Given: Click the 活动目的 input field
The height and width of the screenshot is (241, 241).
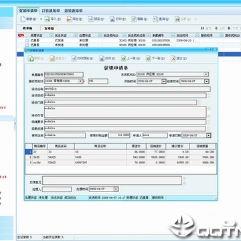Looking at the screenshot, I should 125,96.
